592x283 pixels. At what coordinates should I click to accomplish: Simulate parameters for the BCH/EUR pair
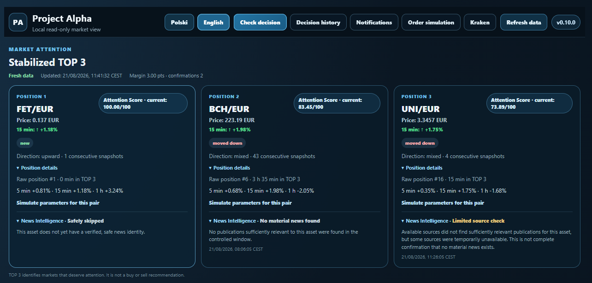[250, 203]
